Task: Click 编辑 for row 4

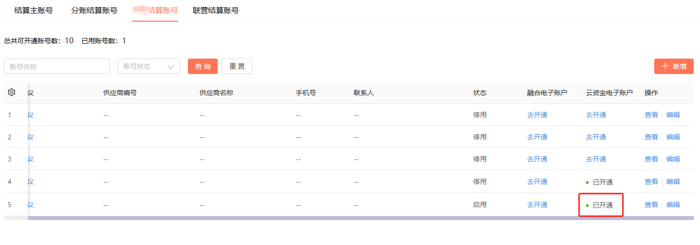Action: click(673, 182)
